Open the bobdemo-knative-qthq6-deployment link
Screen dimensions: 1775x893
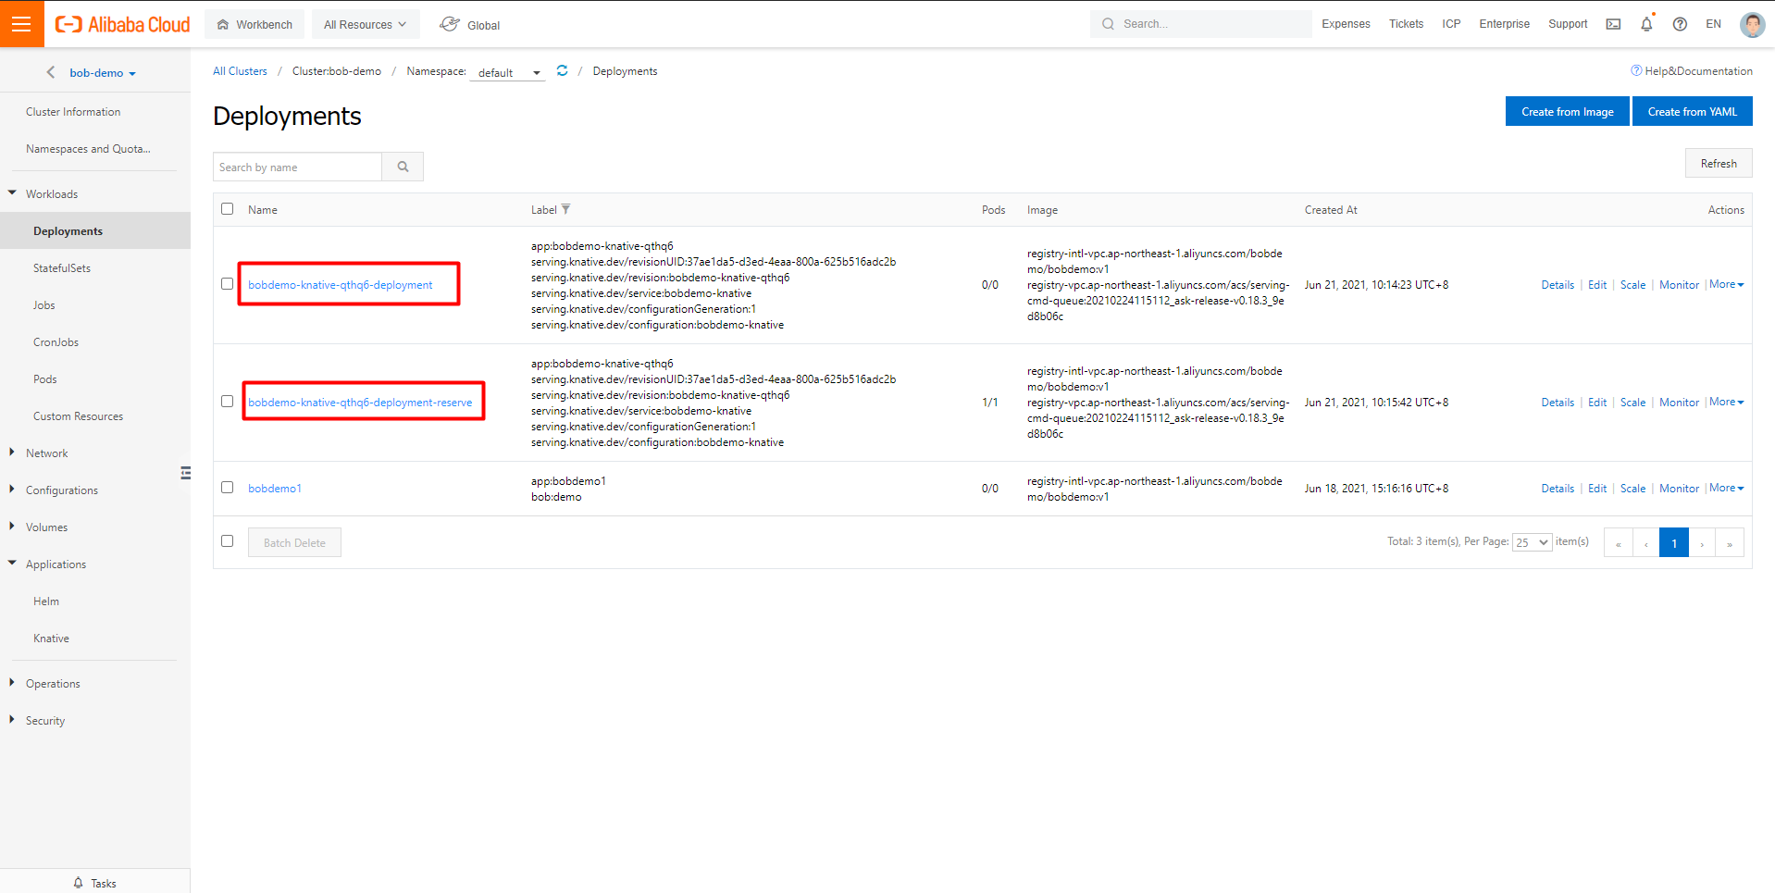[340, 285]
